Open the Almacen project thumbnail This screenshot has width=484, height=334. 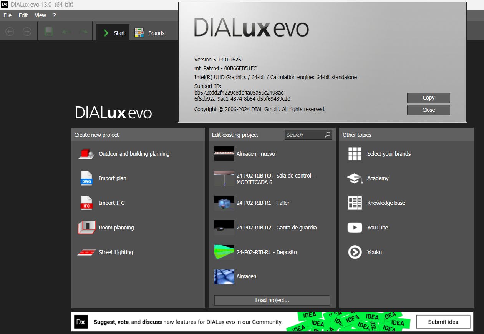[x=224, y=277]
